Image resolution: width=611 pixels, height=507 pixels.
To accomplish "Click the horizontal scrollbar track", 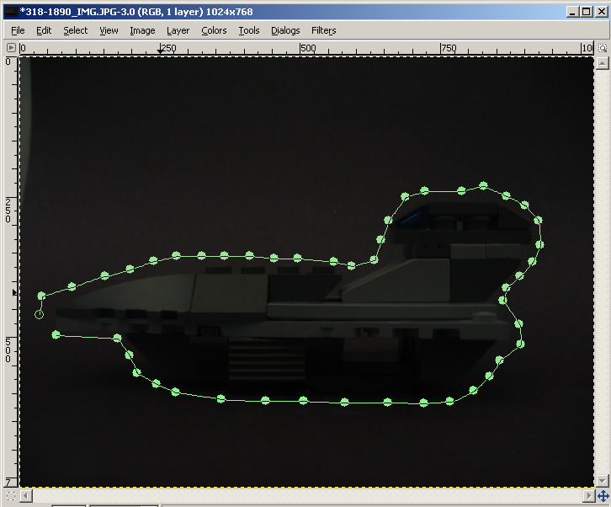I will pyautogui.click(x=307, y=496).
